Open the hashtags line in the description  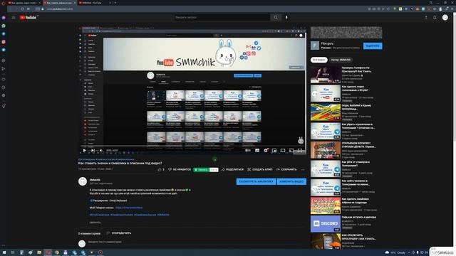pyautogui.click(x=130, y=215)
